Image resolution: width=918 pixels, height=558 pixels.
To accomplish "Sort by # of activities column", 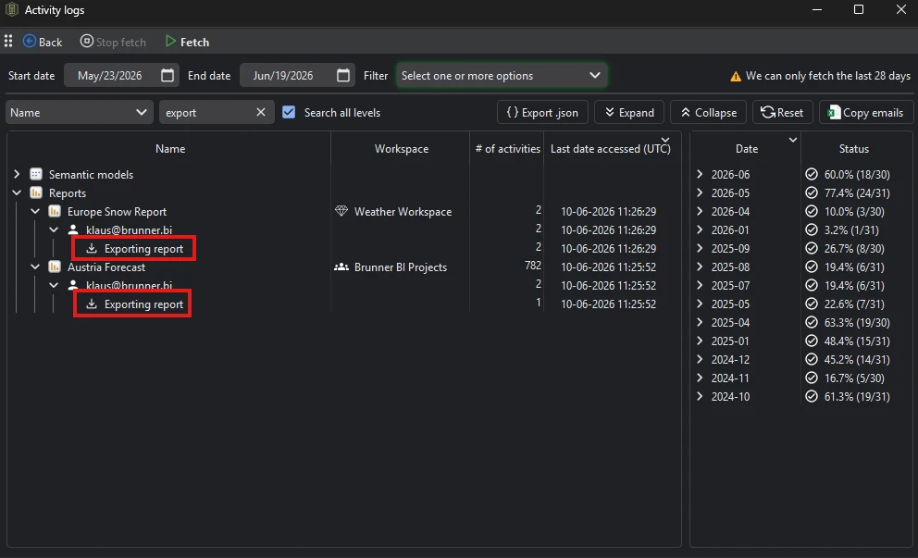I will [x=508, y=149].
